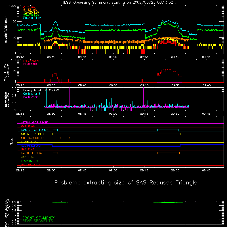Click the "0.6" y-axis label of the modulation plot
This screenshot has height=227, width=227.
tap(14, 89)
